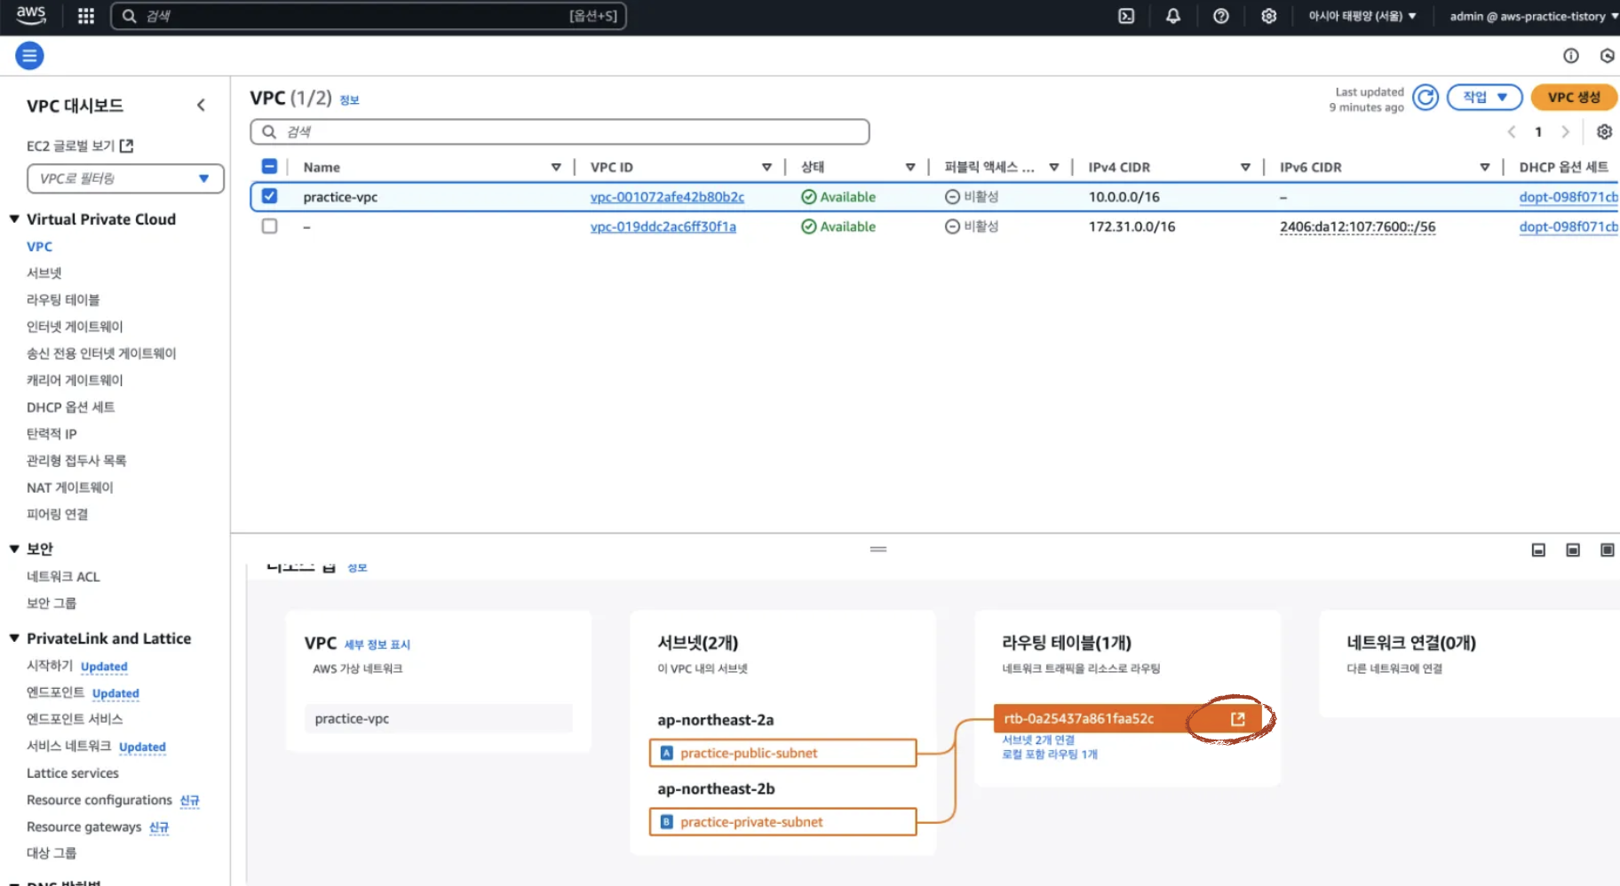
Task: Launch the CloudShell icon in top bar
Action: (1126, 16)
